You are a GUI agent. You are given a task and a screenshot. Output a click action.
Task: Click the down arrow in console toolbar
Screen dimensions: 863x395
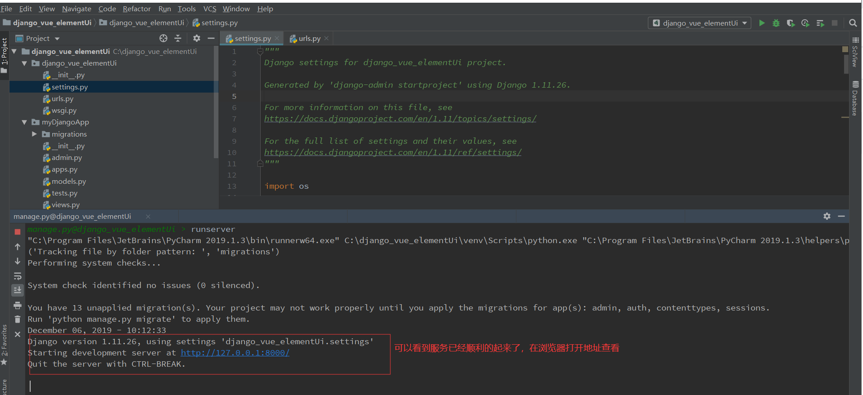[x=18, y=261]
